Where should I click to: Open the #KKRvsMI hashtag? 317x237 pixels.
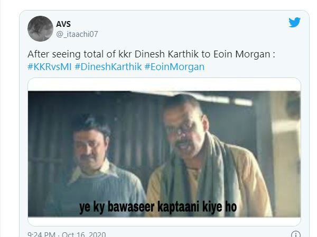pos(50,67)
